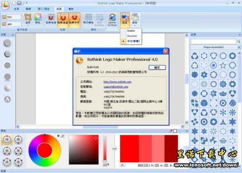Close the About dialog with X
Viewport: 242px width, 173px height.
[166, 51]
